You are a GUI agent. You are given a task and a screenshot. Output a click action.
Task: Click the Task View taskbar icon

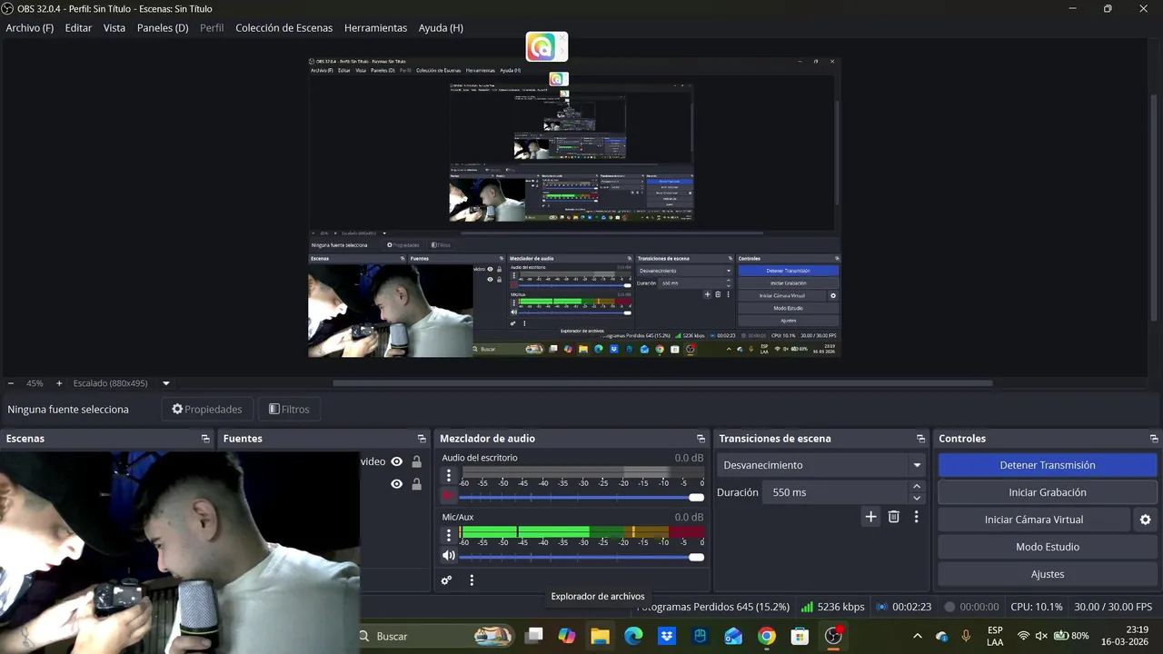tap(533, 636)
